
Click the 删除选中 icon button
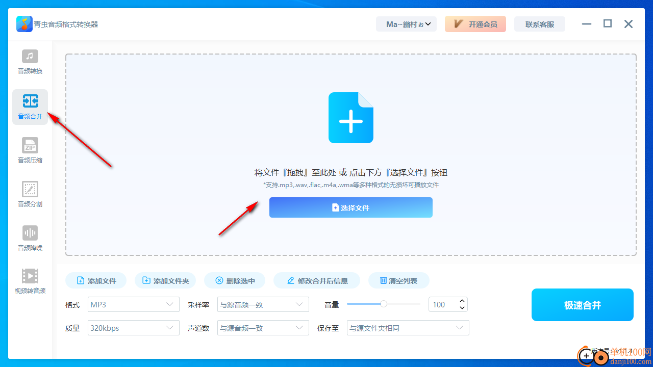pyautogui.click(x=235, y=280)
